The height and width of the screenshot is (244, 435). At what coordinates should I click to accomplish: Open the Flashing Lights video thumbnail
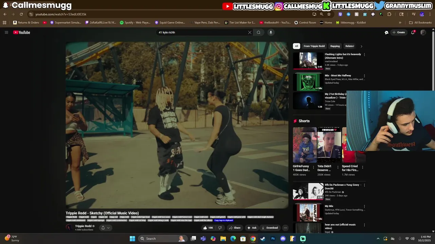pyautogui.click(x=308, y=61)
